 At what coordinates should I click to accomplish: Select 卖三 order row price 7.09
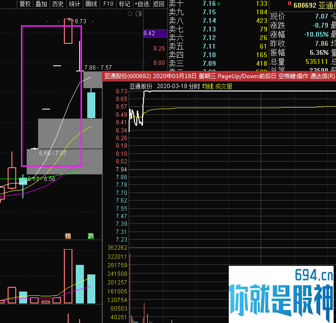tap(209, 64)
